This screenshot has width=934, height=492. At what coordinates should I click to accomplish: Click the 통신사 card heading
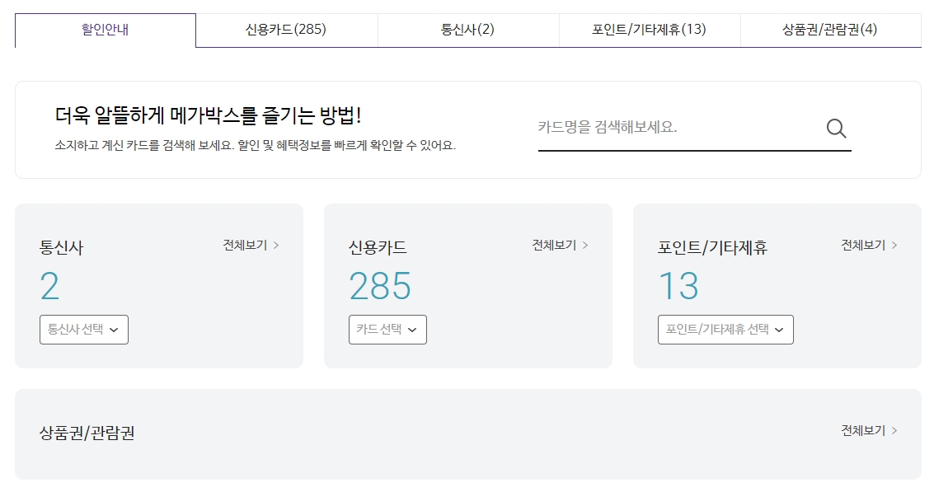click(60, 244)
